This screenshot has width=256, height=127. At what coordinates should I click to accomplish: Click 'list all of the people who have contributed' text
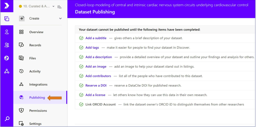(x=161, y=76)
